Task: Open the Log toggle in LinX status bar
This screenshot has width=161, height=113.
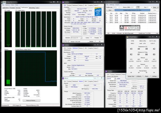Action: pos(157,33)
